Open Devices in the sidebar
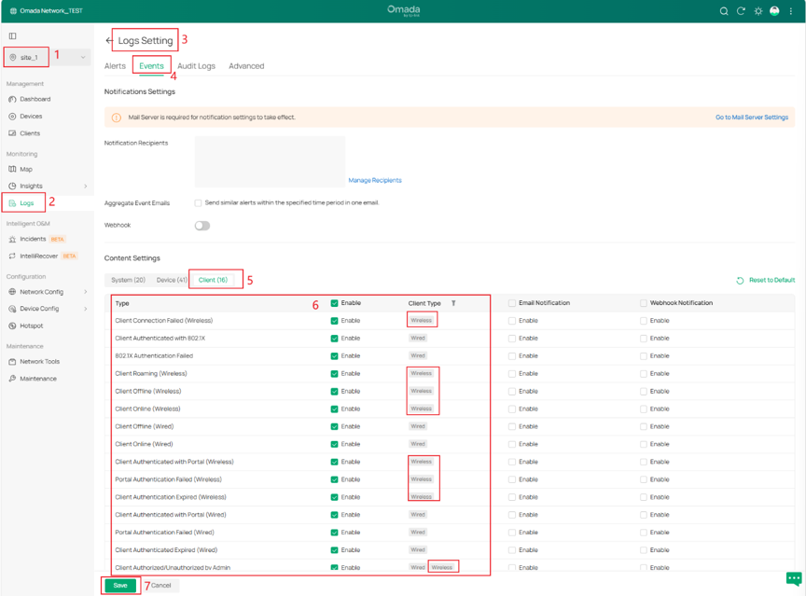The image size is (806, 596). click(x=31, y=116)
